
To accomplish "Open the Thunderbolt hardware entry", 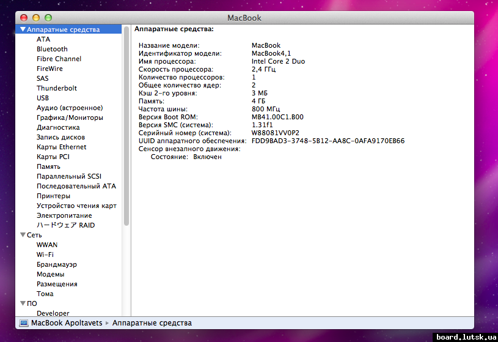I will tap(56, 88).
